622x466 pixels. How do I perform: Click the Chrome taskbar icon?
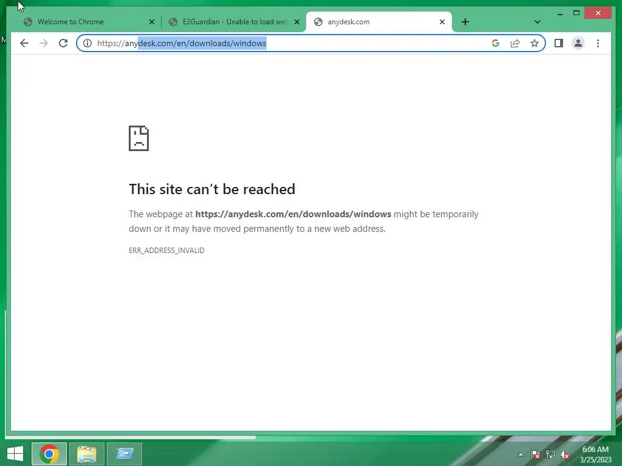click(x=49, y=454)
